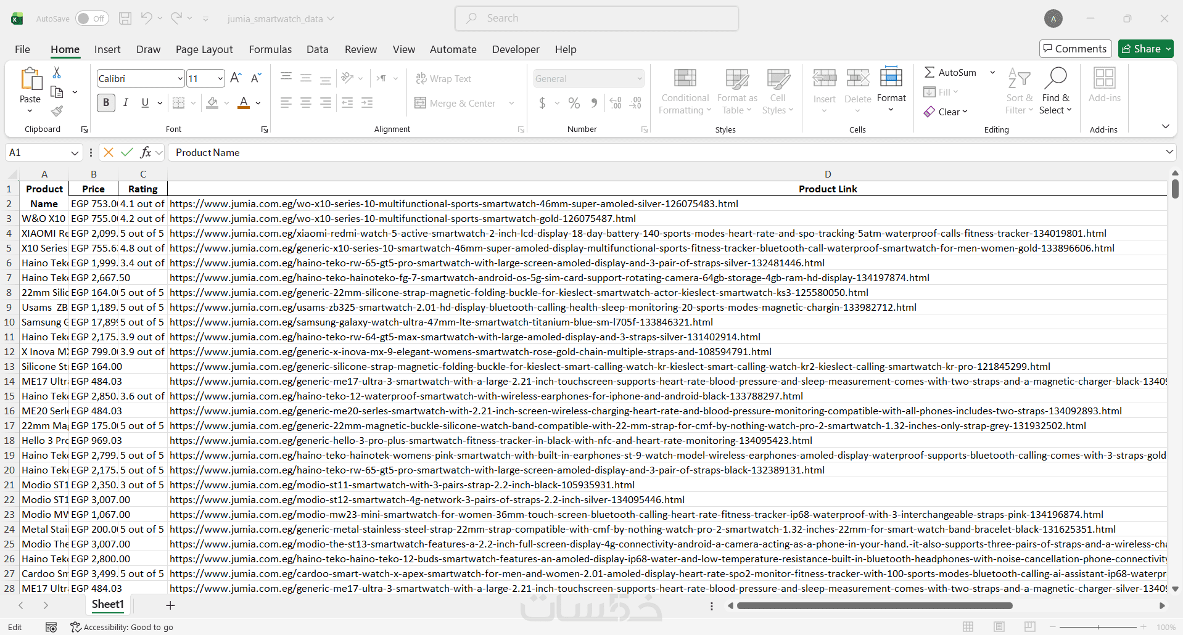Apply Top Align to cells
The image size is (1183, 635).
pyautogui.click(x=286, y=78)
